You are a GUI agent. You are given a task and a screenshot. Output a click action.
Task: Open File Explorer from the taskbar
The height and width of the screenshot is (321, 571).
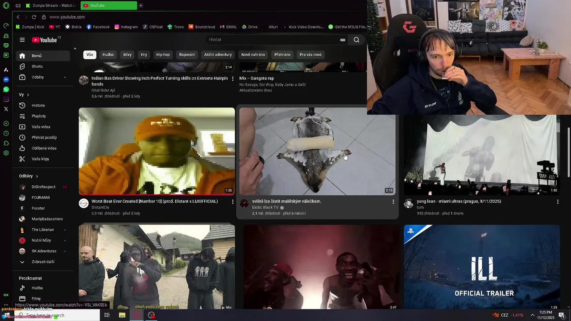[x=122, y=315]
